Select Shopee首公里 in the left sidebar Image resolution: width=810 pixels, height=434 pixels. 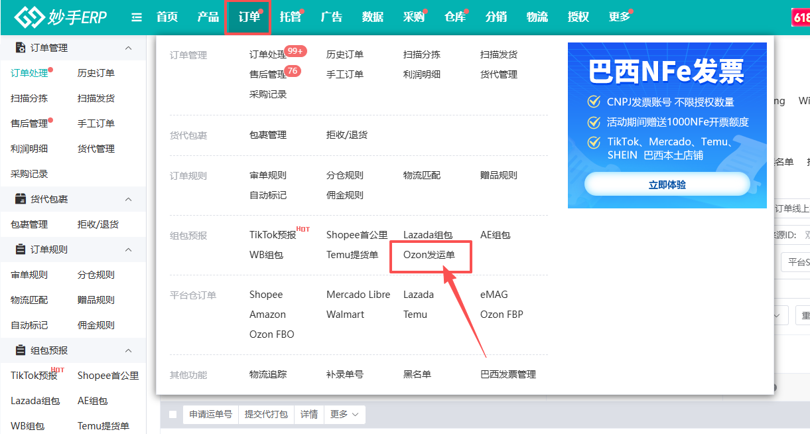coord(108,376)
